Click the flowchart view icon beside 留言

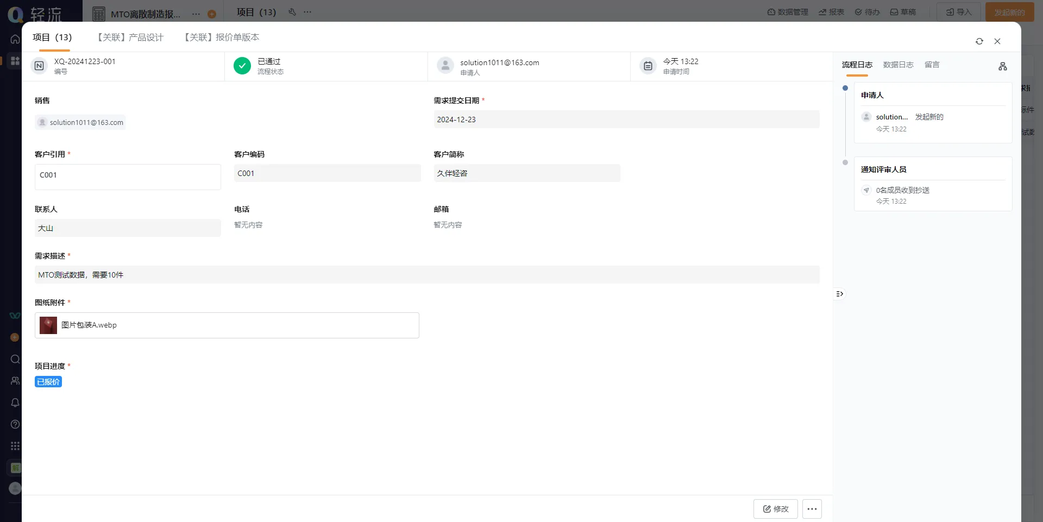[1002, 66]
